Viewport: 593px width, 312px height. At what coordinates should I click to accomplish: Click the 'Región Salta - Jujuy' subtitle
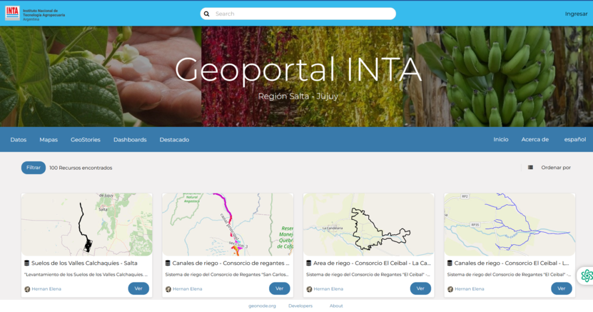298,96
